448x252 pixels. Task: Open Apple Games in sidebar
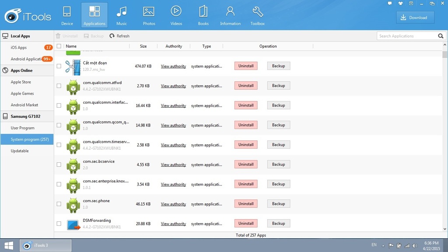(27, 94)
